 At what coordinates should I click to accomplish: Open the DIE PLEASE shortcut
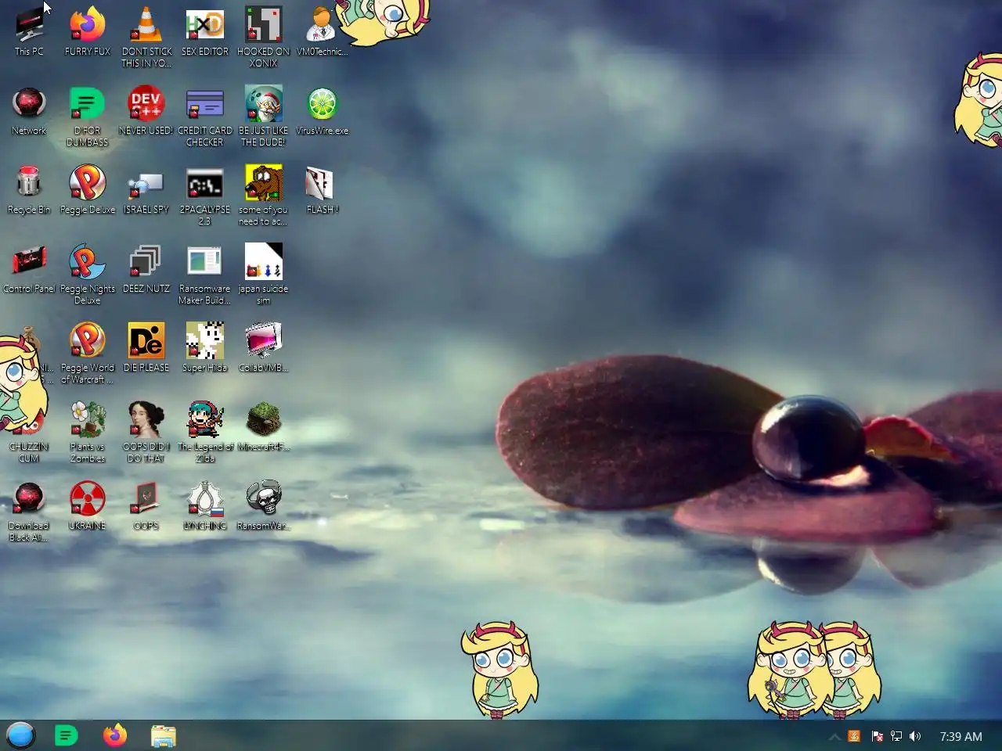[x=146, y=348]
